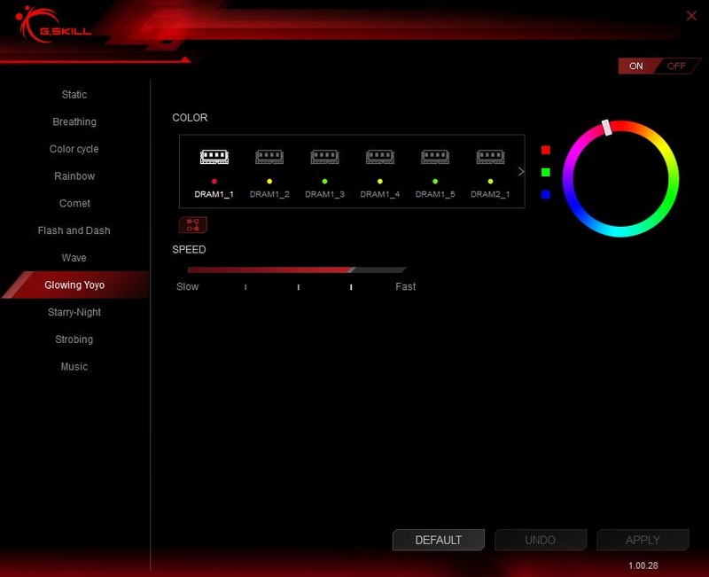709x577 pixels.
Task: Select the DRAM2_1 memory module icon
Action: [x=490, y=157]
